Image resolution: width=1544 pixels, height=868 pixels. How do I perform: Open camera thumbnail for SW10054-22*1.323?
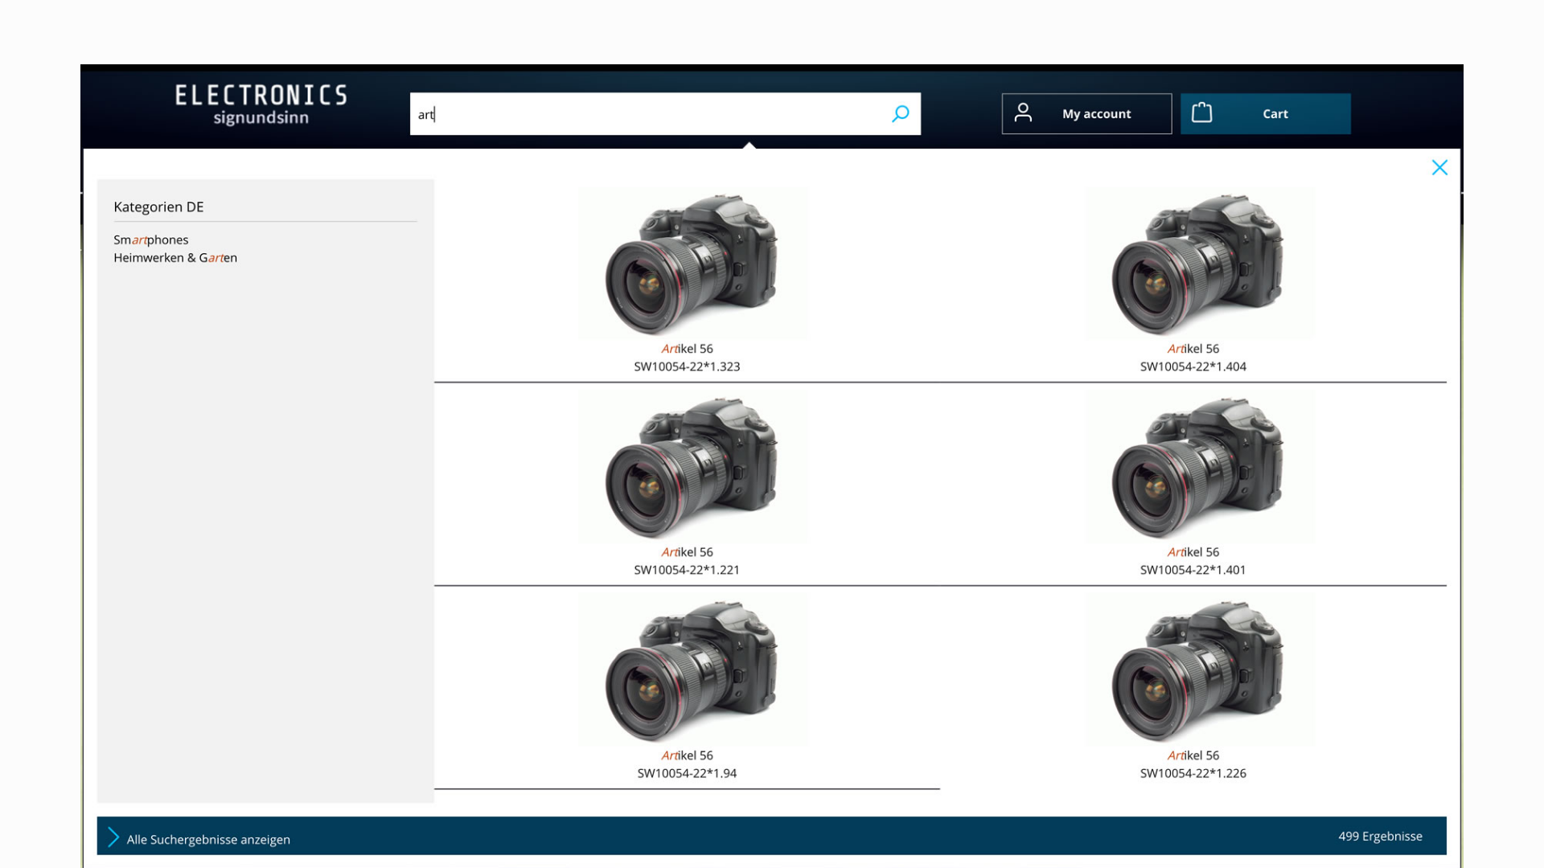(x=692, y=264)
